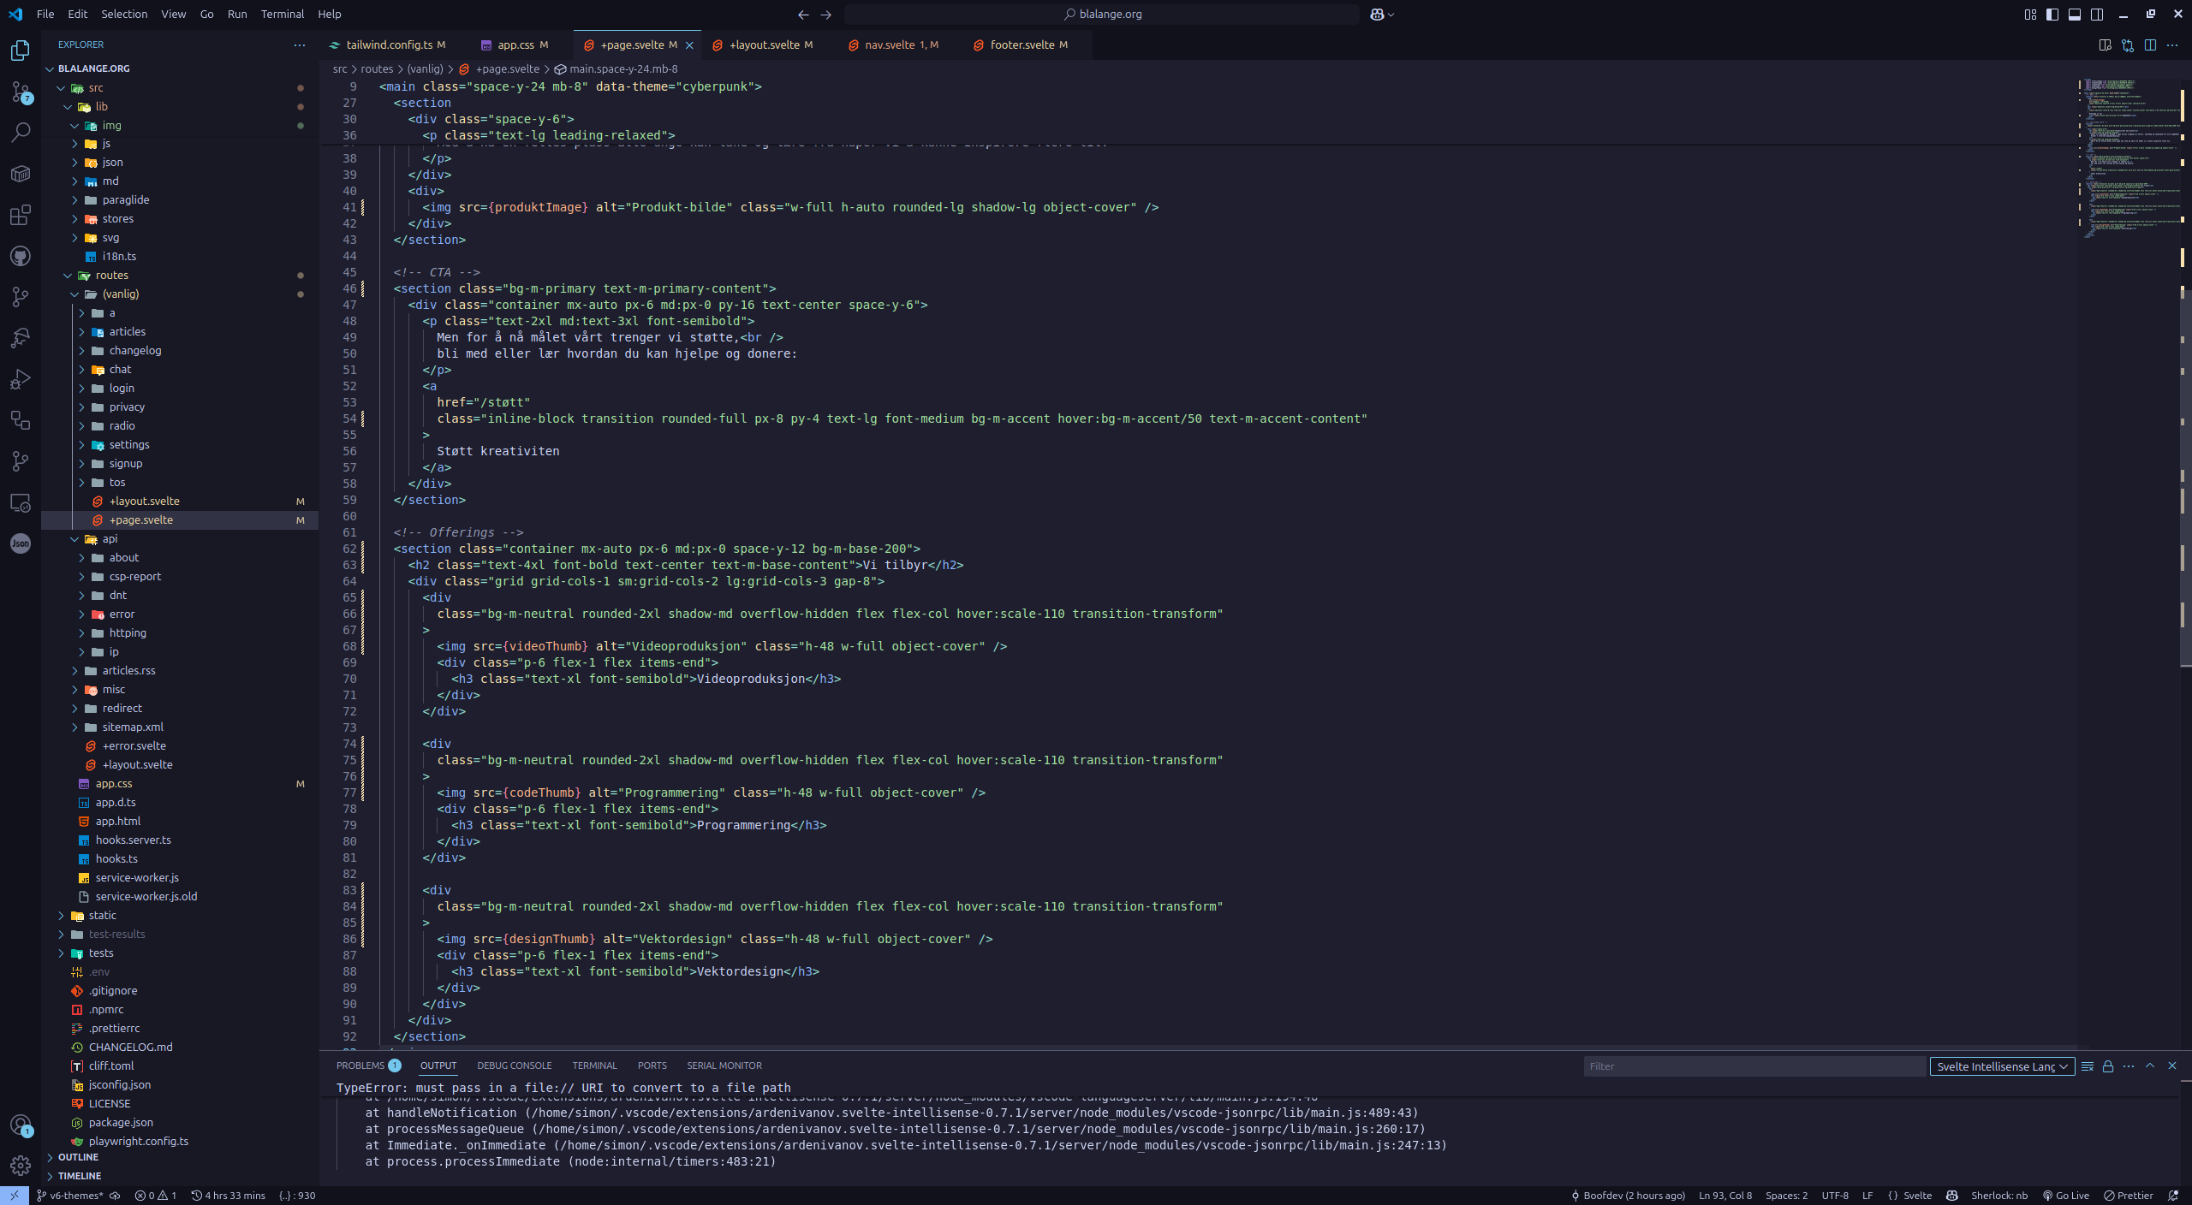The image size is (2192, 1205).
Task: Open the Remote Explorer view
Action: [x=21, y=502]
